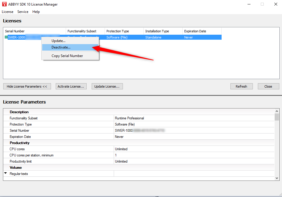The height and width of the screenshot is (197, 282).
Task: Open the Help menu
Action: (x=36, y=12)
